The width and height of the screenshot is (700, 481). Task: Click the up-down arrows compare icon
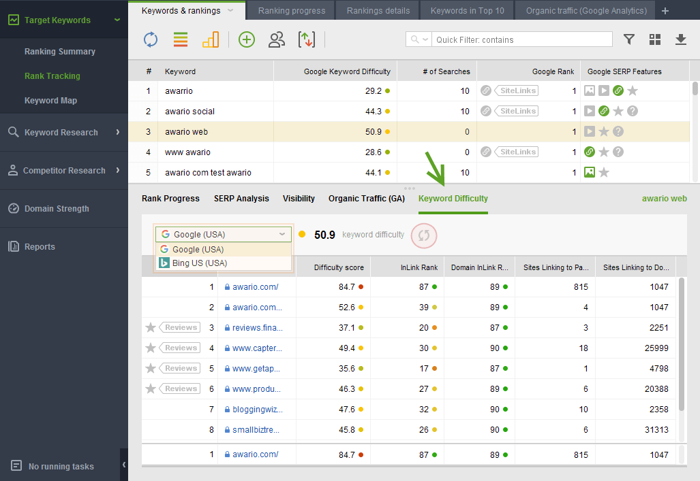[307, 39]
